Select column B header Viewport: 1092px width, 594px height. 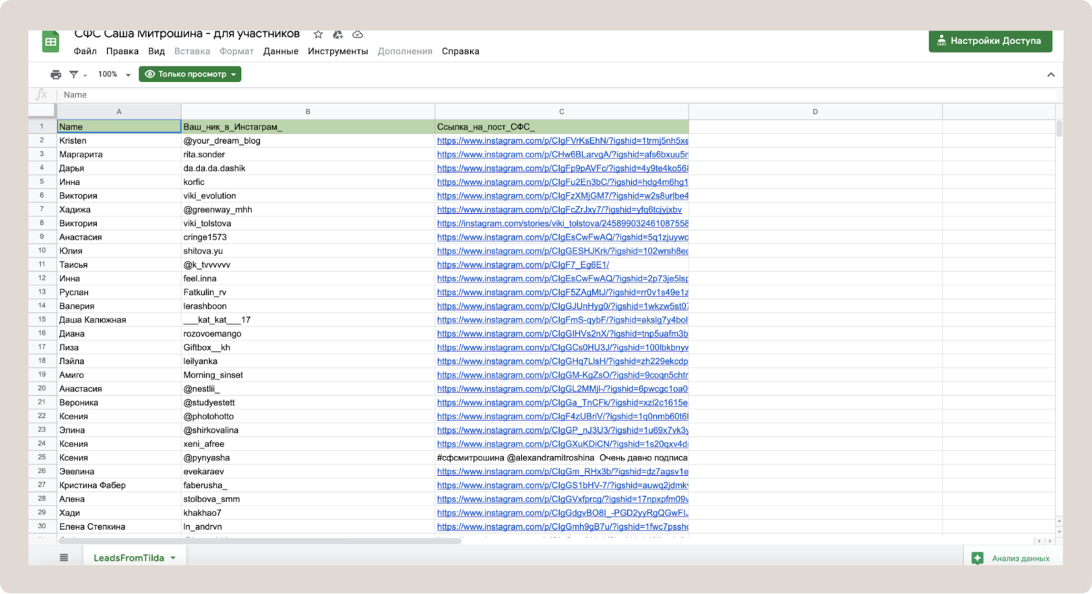308,112
